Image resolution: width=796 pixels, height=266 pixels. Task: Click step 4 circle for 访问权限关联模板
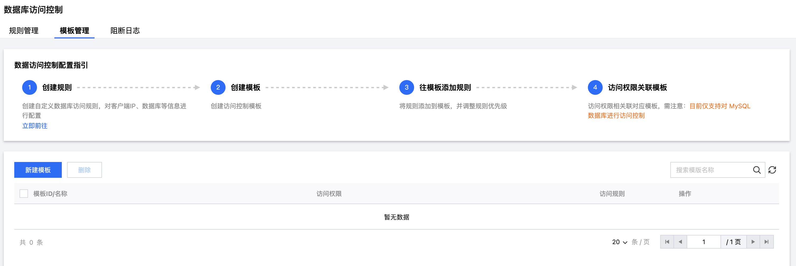point(595,87)
